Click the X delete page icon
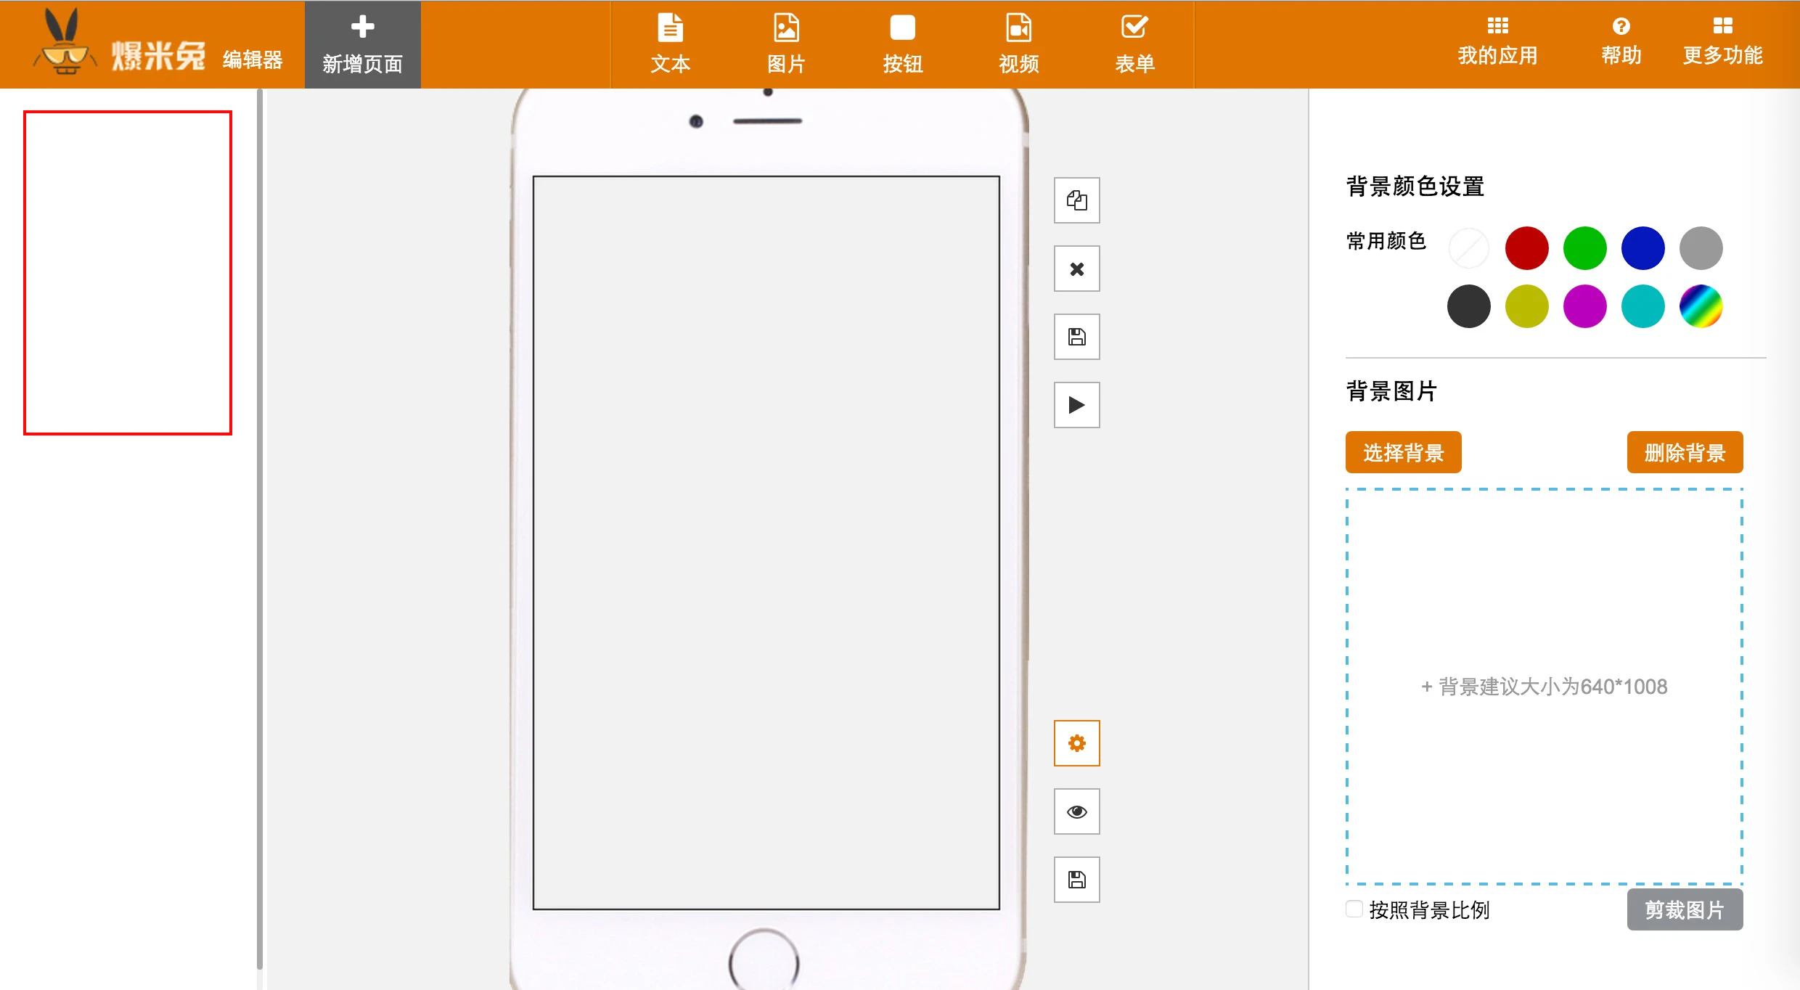This screenshot has height=990, width=1800. tap(1076, 269)
